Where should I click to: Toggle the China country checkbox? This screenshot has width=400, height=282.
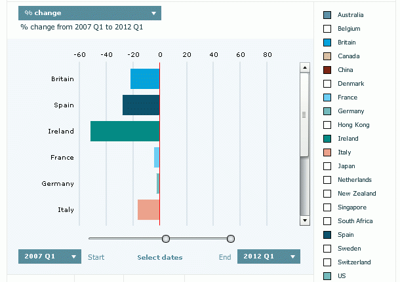pos(327,70)
